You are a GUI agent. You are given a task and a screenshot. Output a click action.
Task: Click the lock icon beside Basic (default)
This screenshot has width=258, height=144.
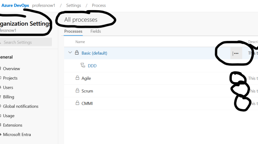click(x=77, y=53)
